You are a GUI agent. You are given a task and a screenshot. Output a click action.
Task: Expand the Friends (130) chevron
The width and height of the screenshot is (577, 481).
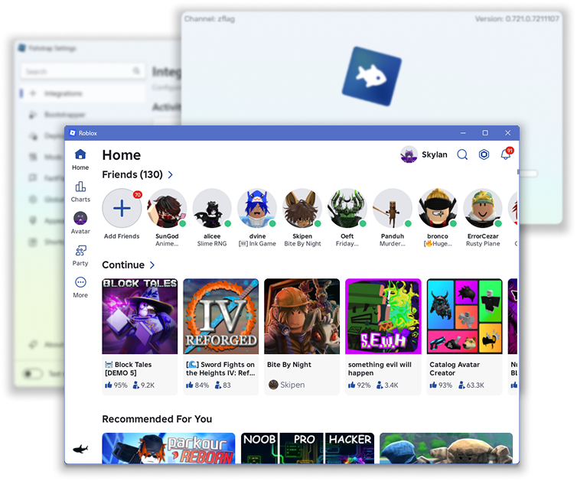(171, 174)
